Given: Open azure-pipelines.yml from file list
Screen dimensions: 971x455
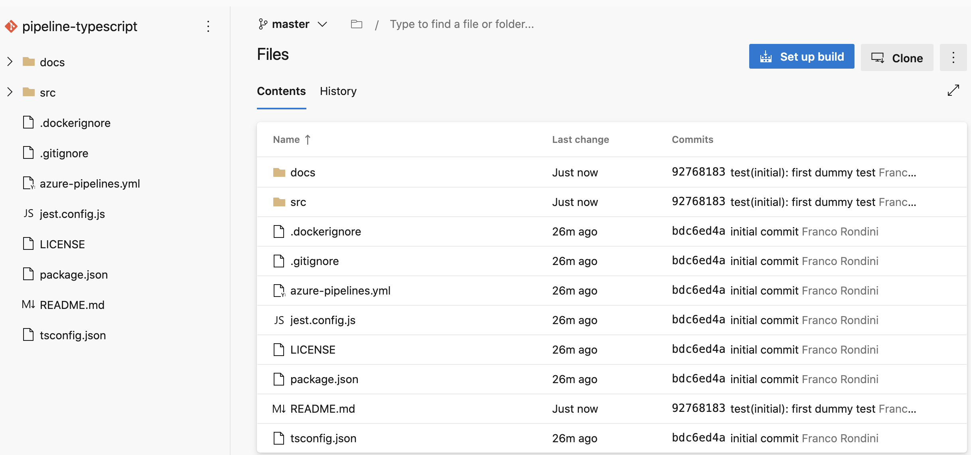Looking at the screenshot, I should [x=340, y=291].
